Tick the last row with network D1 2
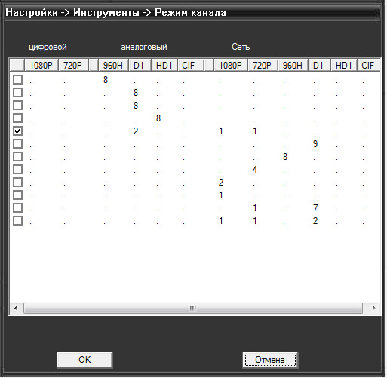This screenshot has height=378, width=387. click(x=17, y=221)
